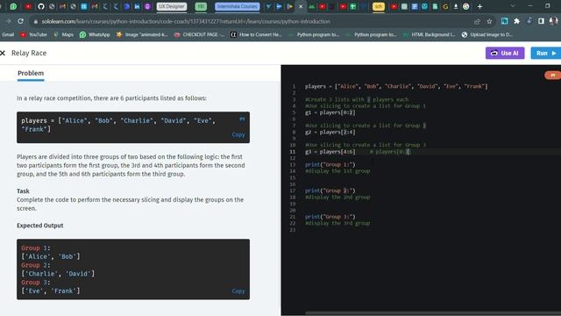Place cursor on print("Group 1:") line
Screen dimensions: 561x316
pos(330,165)
